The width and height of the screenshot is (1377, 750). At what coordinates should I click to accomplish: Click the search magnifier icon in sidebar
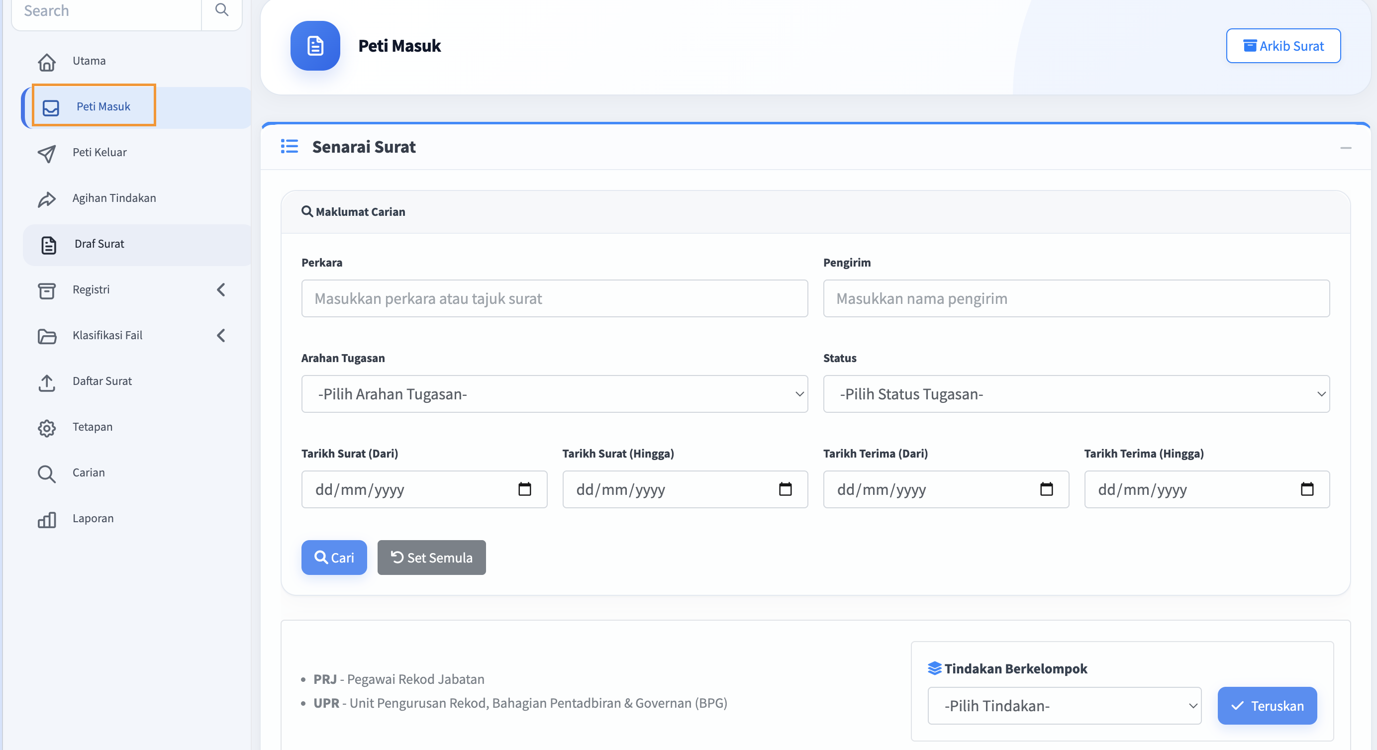pyautogui.click(x=221, y=10)
